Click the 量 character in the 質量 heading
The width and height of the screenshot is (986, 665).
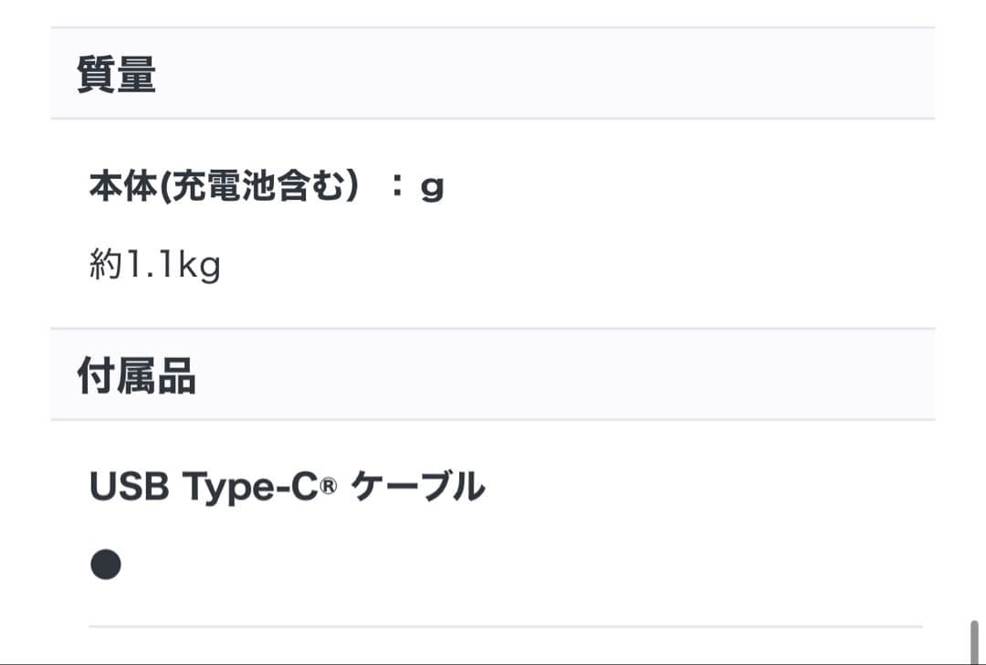pyautogui.click(x=136, y=74)
